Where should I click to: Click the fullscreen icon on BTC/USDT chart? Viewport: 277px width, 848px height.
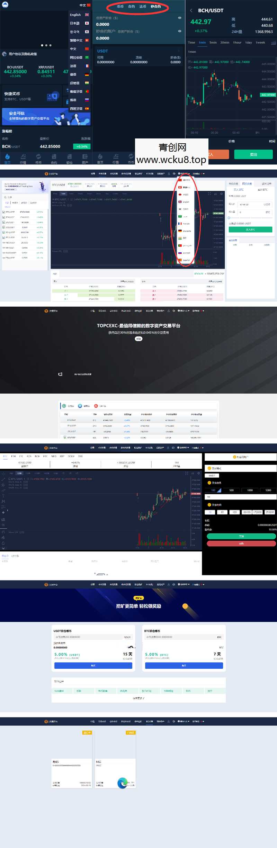209,194
